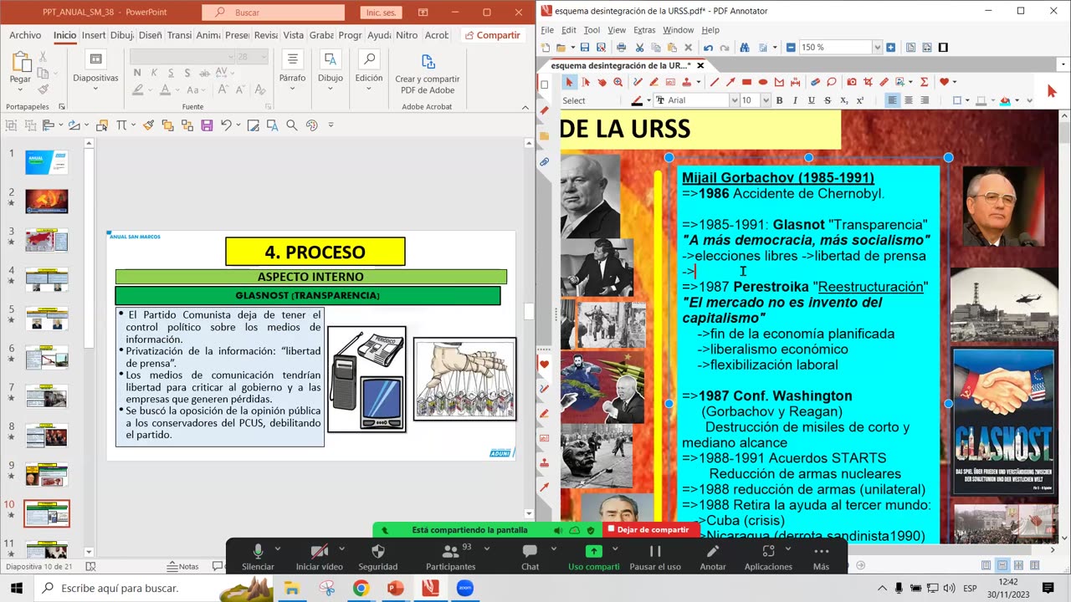
Task: Open the Edit menu in PDF Annotator
Action: click(571, 30)
